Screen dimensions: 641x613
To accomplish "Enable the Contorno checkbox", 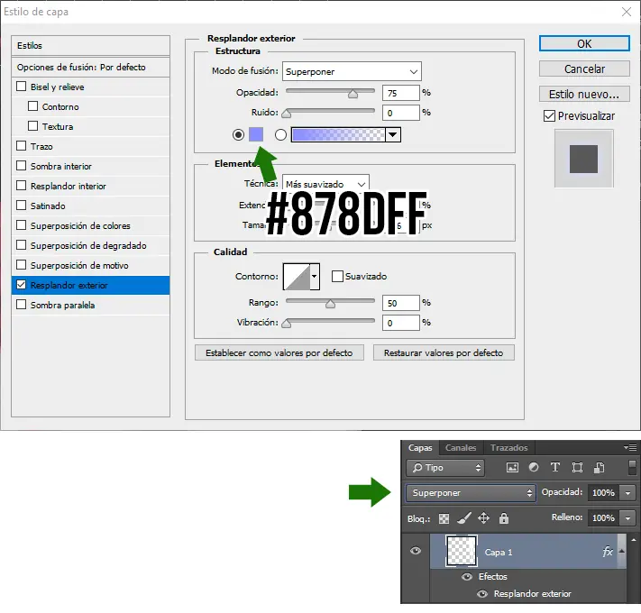I will point(32,105).
